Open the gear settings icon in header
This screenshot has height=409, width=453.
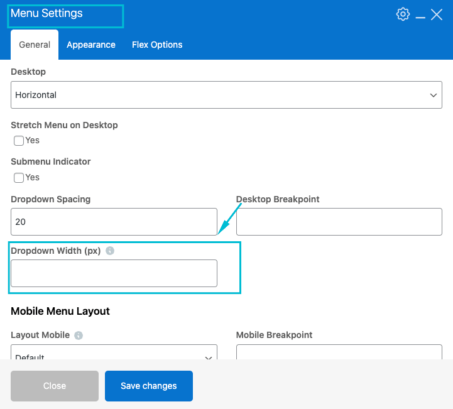coord(403,14)
